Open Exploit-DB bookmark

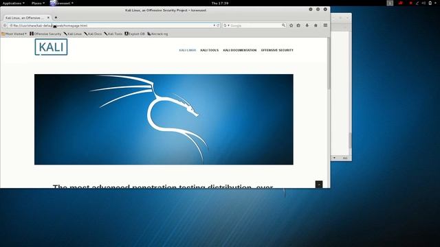pos(135,34)
